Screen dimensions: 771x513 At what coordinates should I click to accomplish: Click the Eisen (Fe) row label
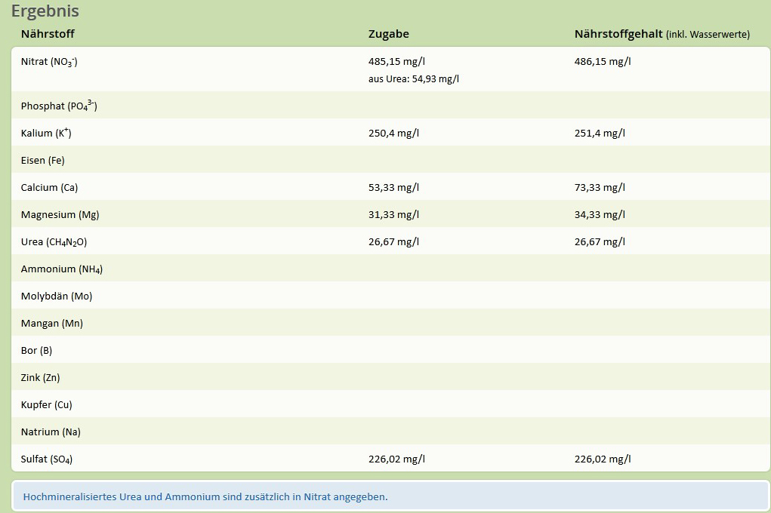(x=43, y=161)
